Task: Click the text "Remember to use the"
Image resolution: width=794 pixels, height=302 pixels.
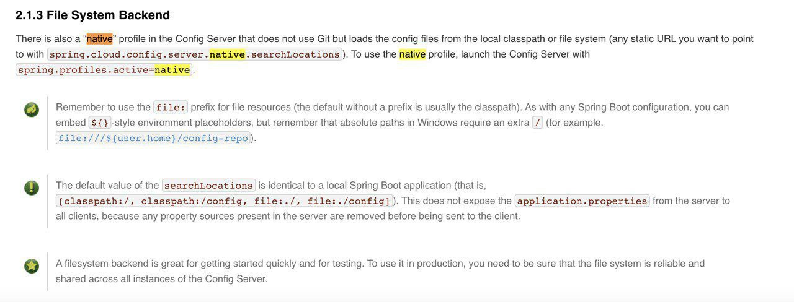Action: 103,107
